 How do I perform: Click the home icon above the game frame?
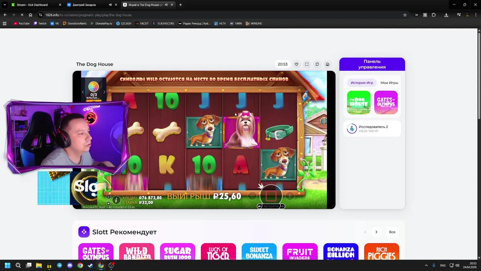(x=327, y=64)
